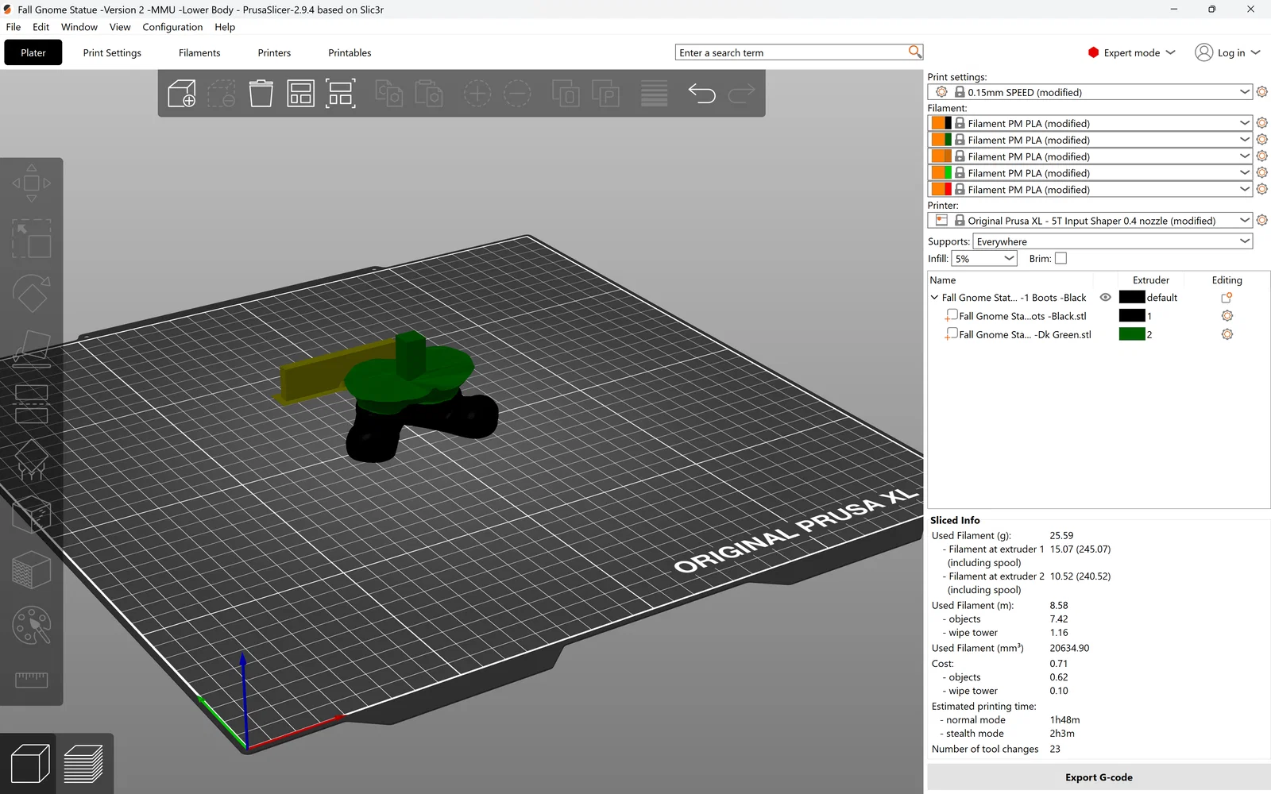The image size is (1271, 794).
Task: Open the Original Prusa XL printer dropdown
Action: [x=1090, y=220]
